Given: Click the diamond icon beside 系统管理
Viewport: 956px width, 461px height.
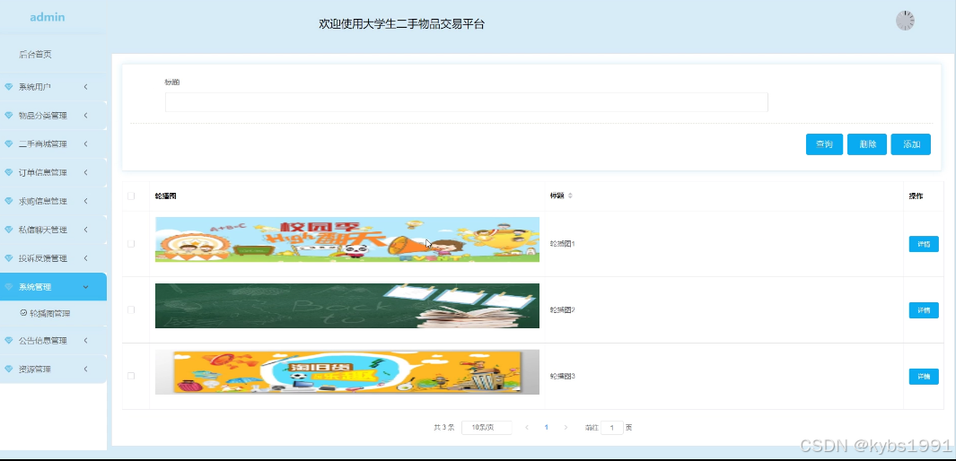Looking at the screenshot, I should tap(9, 287).
